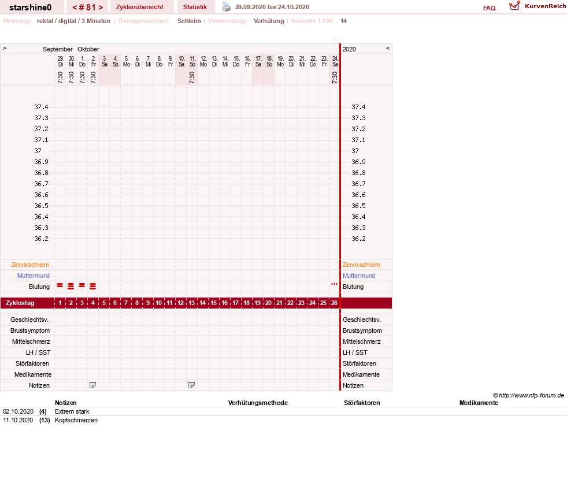The height and width of the screenshot is (483, 567).
Task: Select the heavy bleeding marker on day 2
Action: click(x=71, y=287)
